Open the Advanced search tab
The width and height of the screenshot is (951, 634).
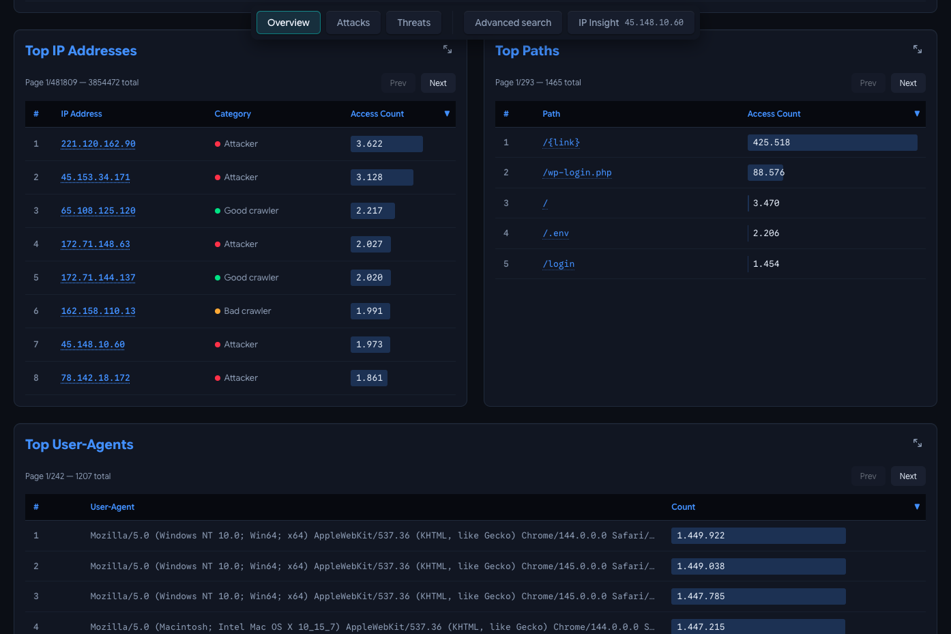[513, 23]
